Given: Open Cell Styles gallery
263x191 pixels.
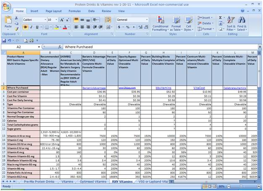Looking at the screenshot, I should click(x=188, y=24).
